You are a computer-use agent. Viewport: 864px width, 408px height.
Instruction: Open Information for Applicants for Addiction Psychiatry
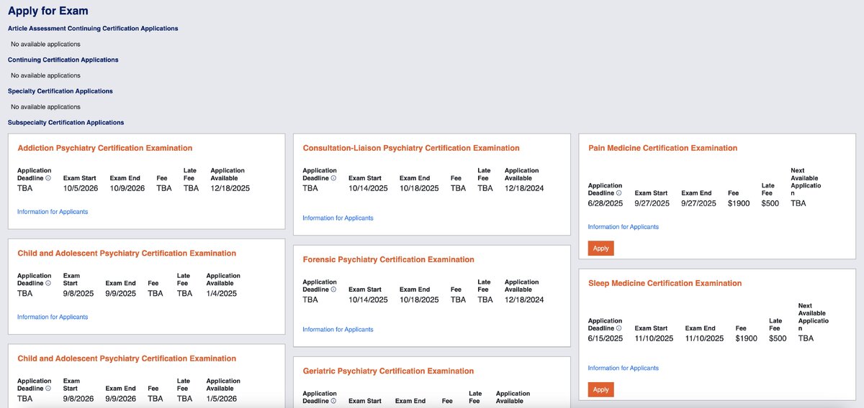[53, 212]
